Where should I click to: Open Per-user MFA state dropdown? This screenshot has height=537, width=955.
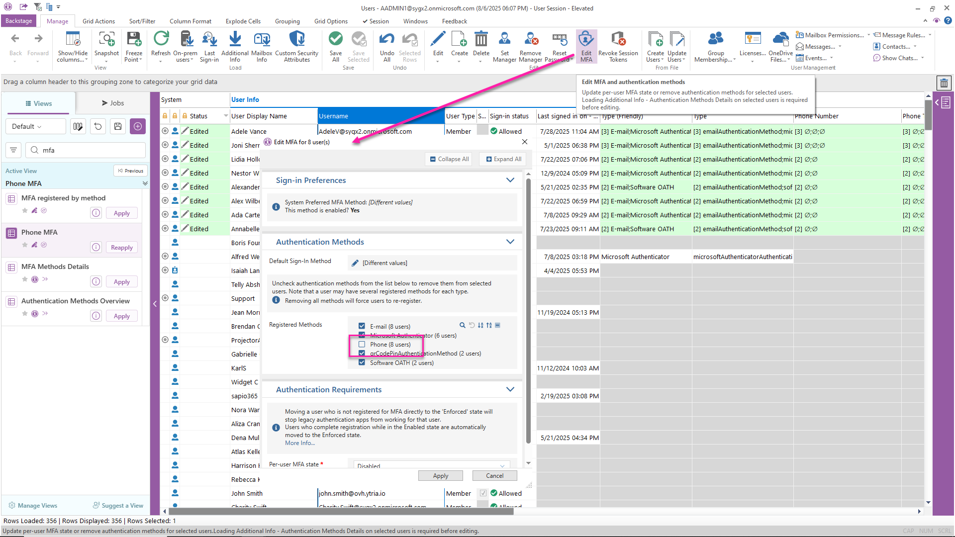point(431,465)
